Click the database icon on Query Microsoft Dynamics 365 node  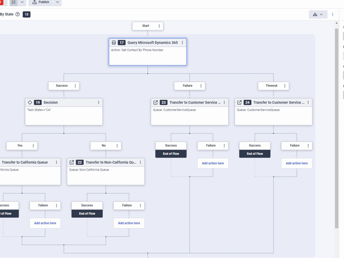click(x=114, y=42)
